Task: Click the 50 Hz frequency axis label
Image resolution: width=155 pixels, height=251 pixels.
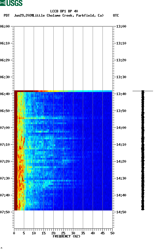Action: [x=112, y=233]
